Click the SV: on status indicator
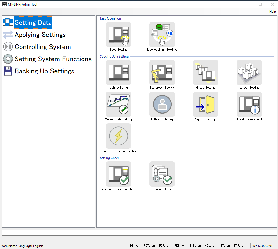This screenshot has width=278, height=249. [225, 246]
